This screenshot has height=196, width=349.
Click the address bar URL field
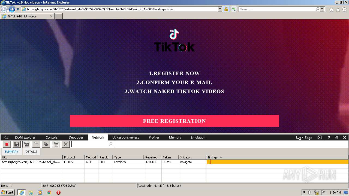tap(122, 9)
